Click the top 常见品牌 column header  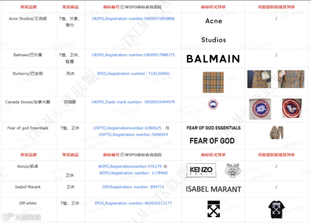(x=29, y=7)
